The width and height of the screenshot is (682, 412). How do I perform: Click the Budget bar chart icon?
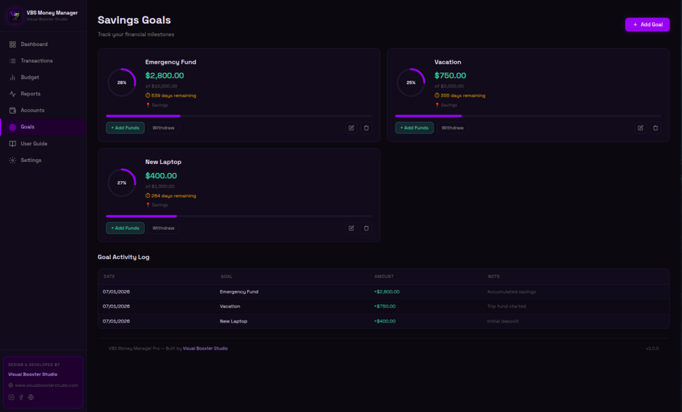(13, 77)
